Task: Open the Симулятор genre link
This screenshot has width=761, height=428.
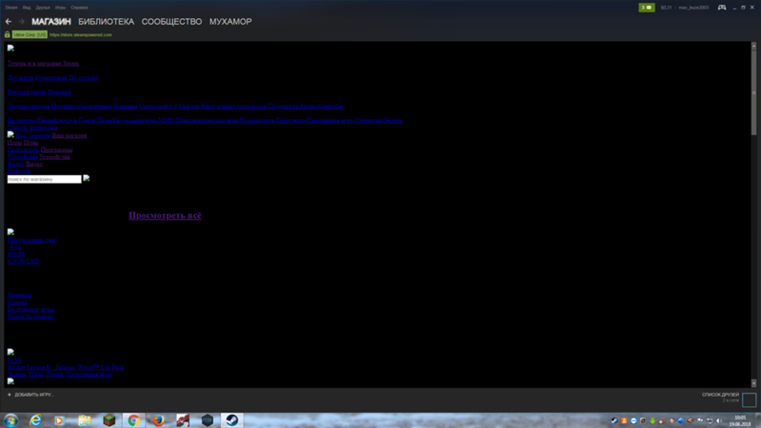Action: (x=291, y=121)
